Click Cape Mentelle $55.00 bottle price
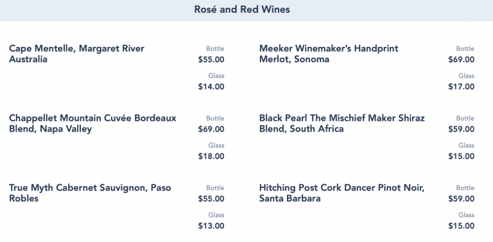Image resolution: width=493 pixels, height=242 pixels. (x=211, y=60)
